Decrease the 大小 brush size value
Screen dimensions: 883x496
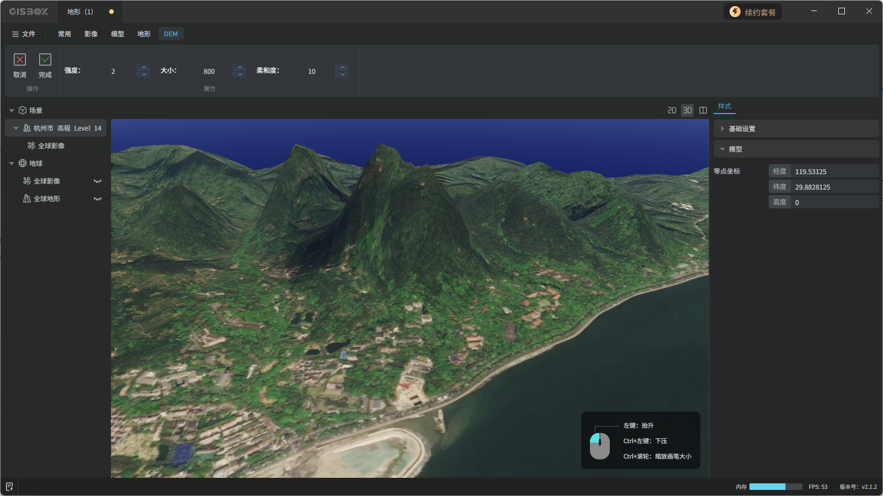[x=240, y=74]
